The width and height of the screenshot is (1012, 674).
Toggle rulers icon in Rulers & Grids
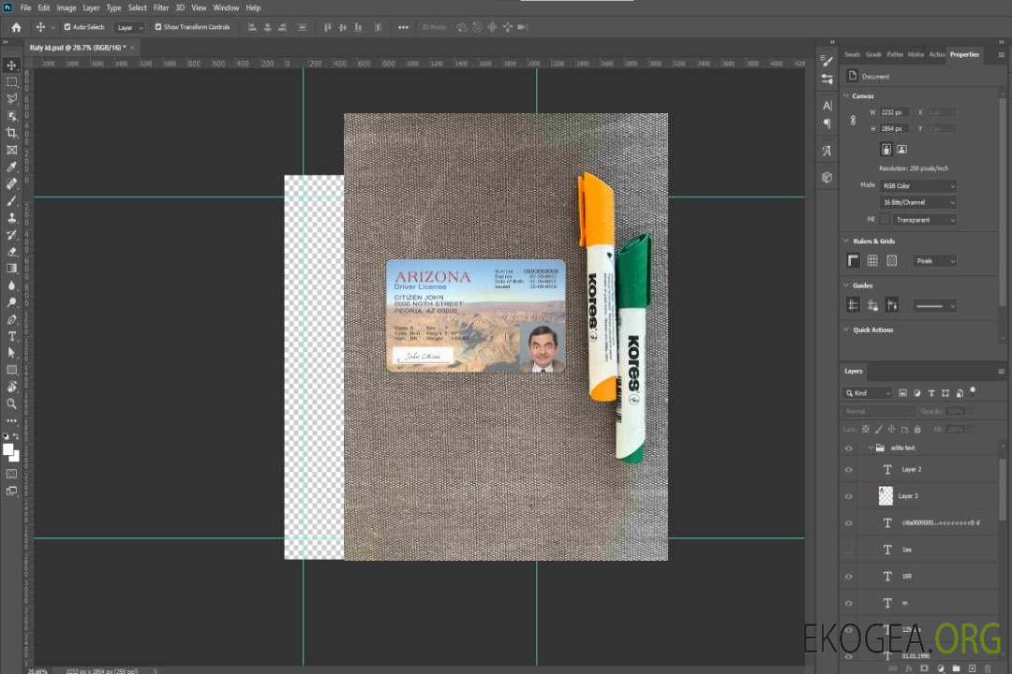(x=853, y=261)
